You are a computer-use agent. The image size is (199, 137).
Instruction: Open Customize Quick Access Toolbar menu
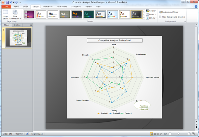point(20,2)
